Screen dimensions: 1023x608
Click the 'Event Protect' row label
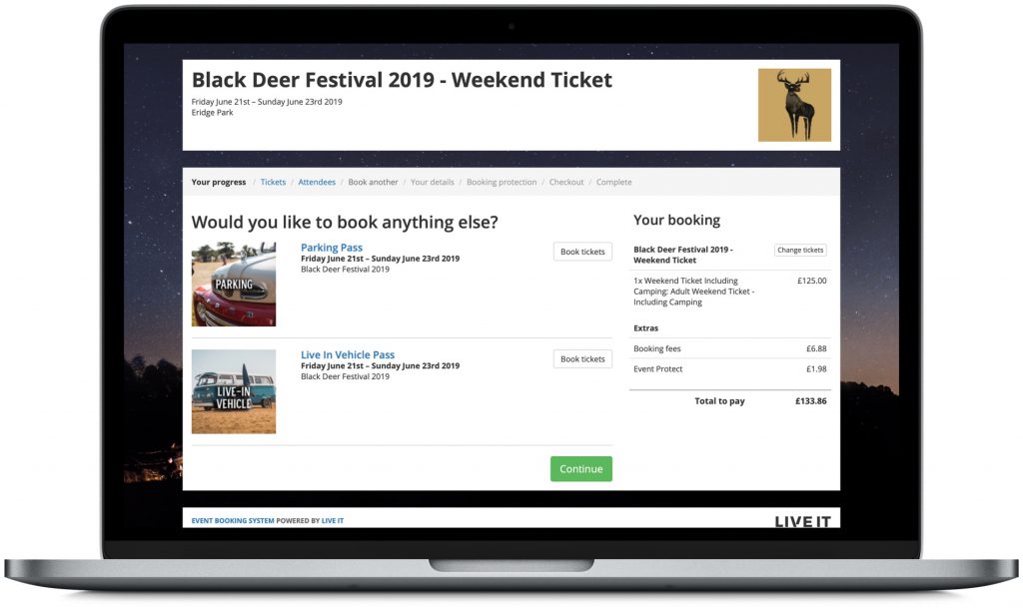[657, 368]
